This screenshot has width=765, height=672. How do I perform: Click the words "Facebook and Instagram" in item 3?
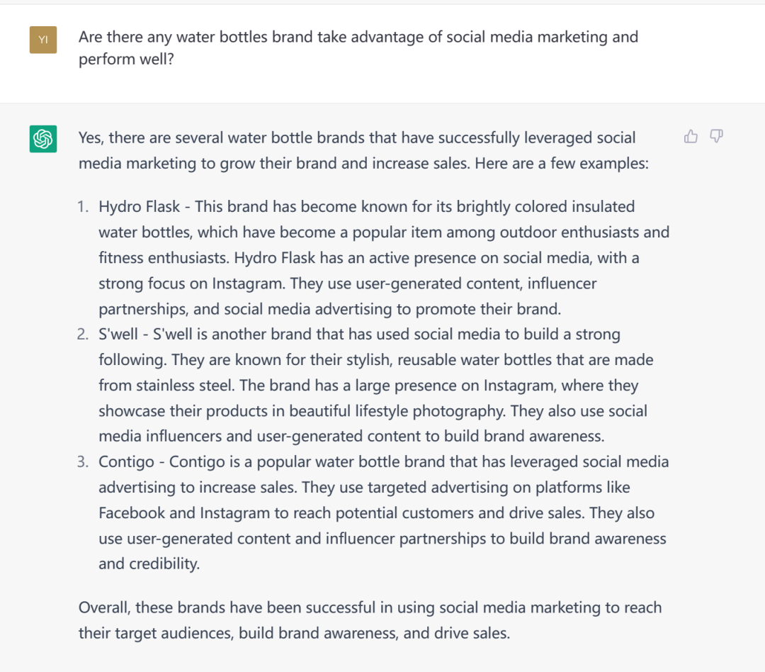point(184,513)
